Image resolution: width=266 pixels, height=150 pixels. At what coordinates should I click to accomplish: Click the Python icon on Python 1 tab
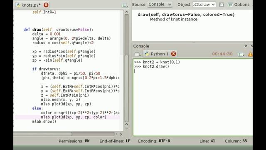147,54
